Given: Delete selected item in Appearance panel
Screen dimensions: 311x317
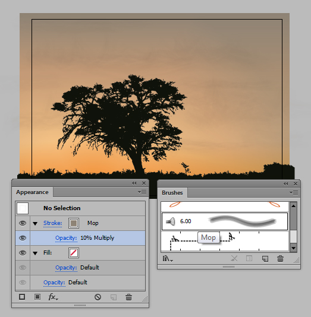Looking at the screenshot, I should 129,297.
